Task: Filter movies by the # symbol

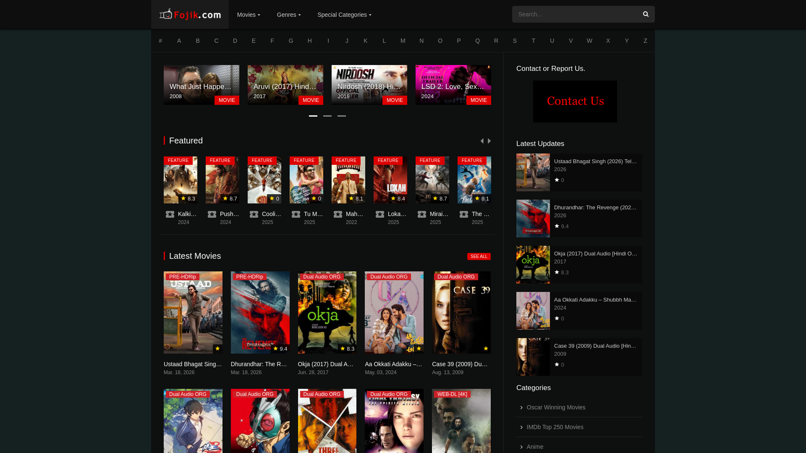Action: click(160, 41)
